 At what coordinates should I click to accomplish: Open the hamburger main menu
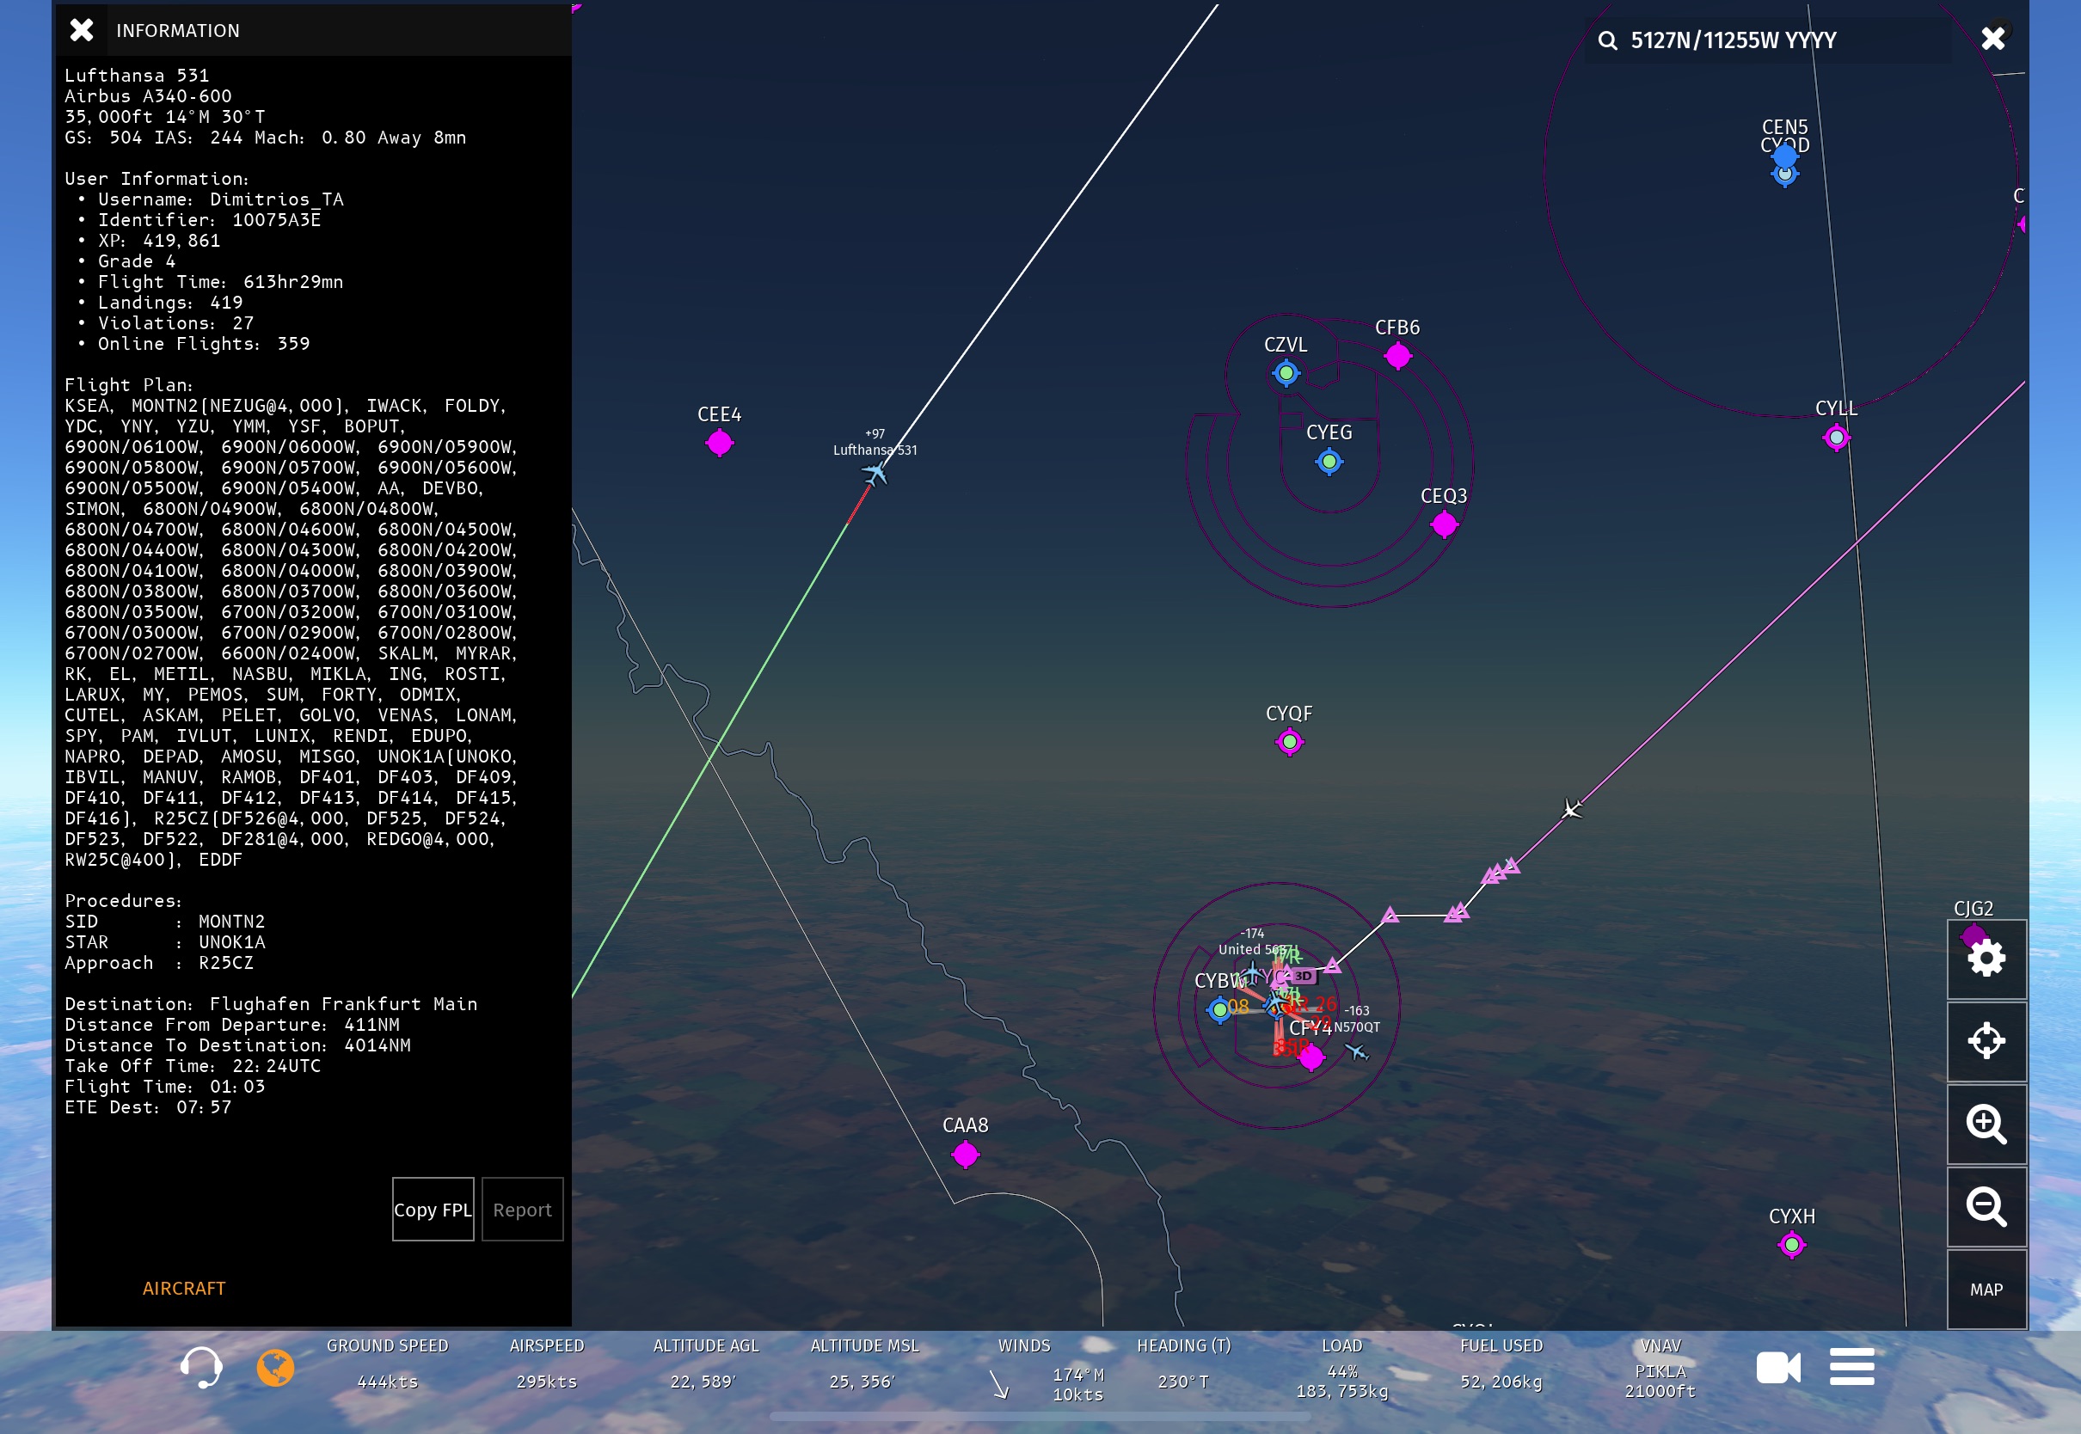click(x=1851, y=1368)
